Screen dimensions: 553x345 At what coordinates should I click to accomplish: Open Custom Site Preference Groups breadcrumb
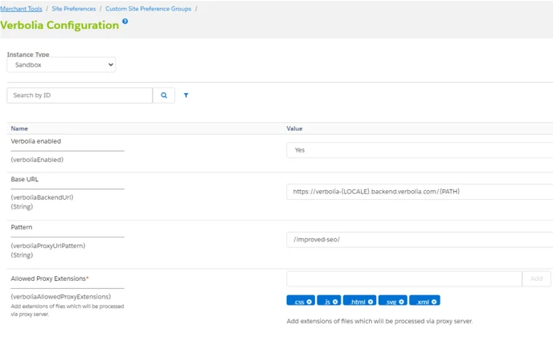click(x=148, y=9)
